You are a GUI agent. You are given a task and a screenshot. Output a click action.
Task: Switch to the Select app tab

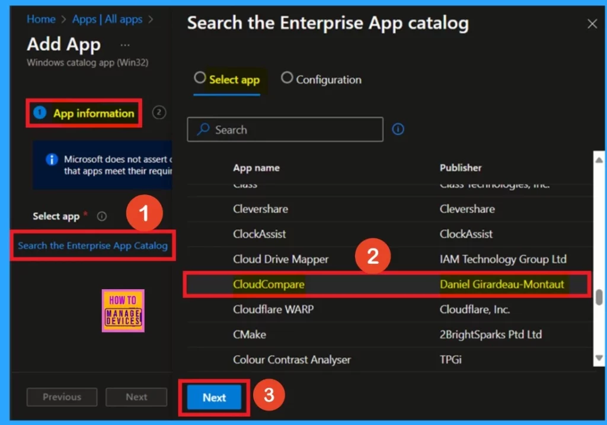pyautogui.click(x=227, y=79)
